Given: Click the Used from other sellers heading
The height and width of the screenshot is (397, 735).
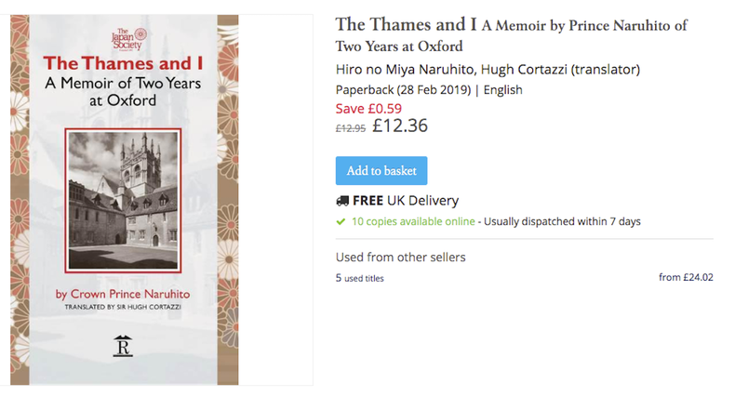Looking at the screenshot, I should pyautogui.click(x=400, y=257).
